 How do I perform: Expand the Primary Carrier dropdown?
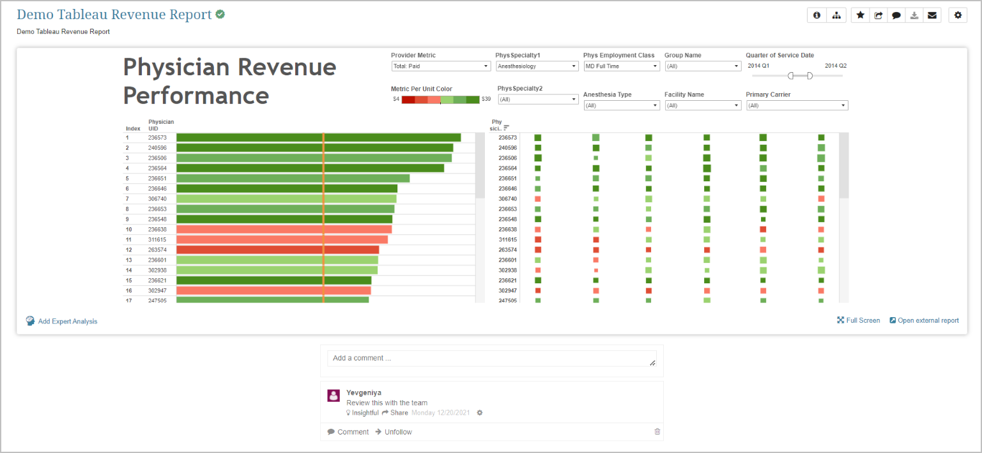click(797, 106)
